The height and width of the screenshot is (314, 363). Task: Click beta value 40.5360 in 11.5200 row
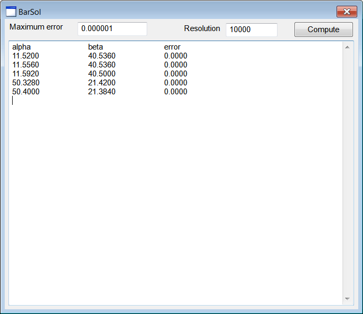point(102,56)
